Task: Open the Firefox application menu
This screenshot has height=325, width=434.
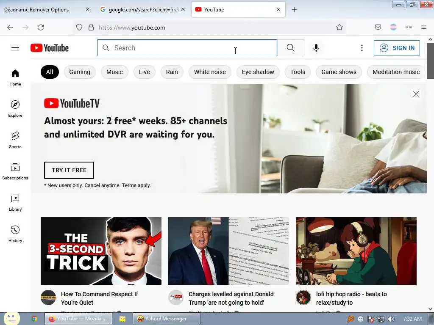Action: [424, 27]
